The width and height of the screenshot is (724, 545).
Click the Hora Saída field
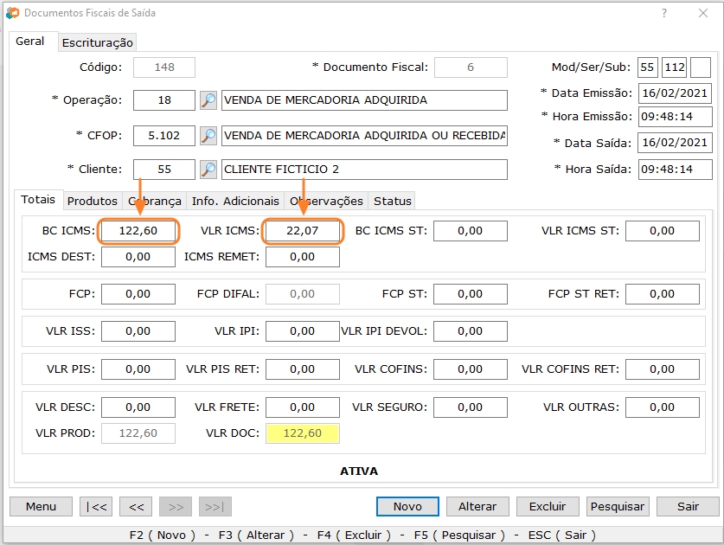(x=675, y=170)
